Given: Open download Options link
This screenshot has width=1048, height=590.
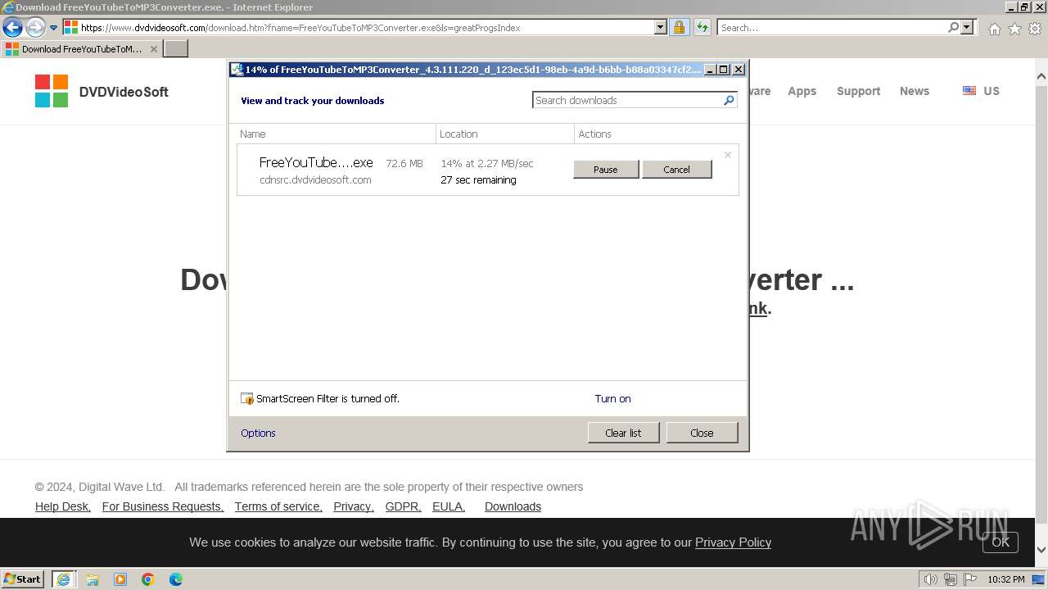Looking at the screenshot, I should (x=258, y=433).
